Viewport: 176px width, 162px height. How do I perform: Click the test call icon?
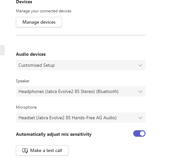tap(25, 151)
